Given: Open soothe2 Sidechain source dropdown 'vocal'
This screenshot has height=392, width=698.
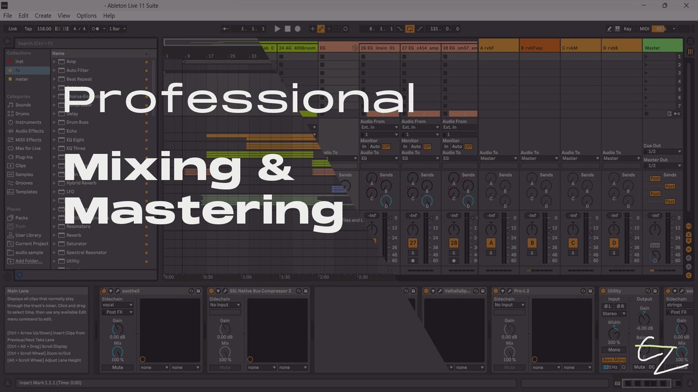Looking at the screenshot, I should pos(117,305).
